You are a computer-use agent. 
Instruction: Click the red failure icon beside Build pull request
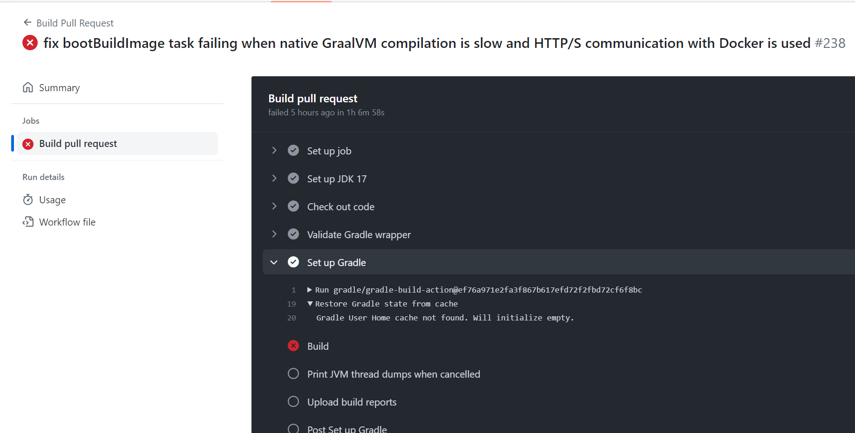click(28, 144)
